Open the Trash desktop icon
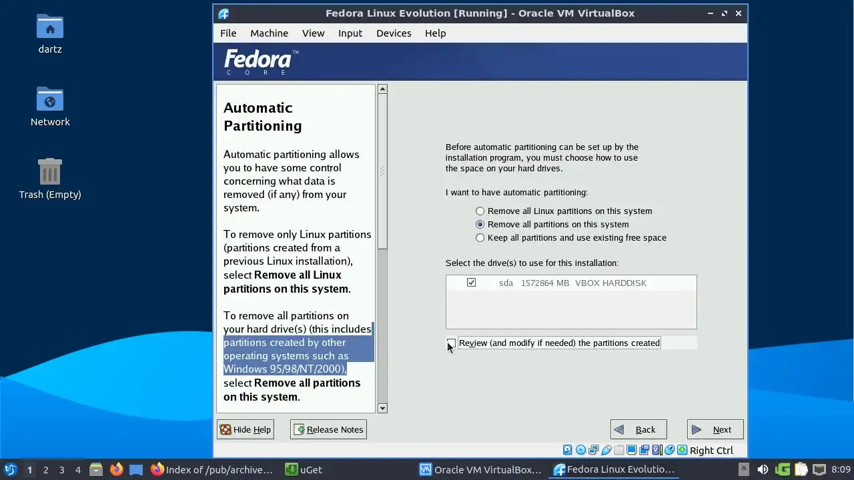854x480 pixels. 50,179
